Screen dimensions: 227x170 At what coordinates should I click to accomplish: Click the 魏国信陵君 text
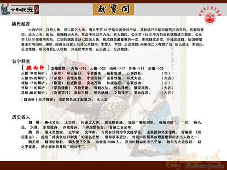click(54, 142)
